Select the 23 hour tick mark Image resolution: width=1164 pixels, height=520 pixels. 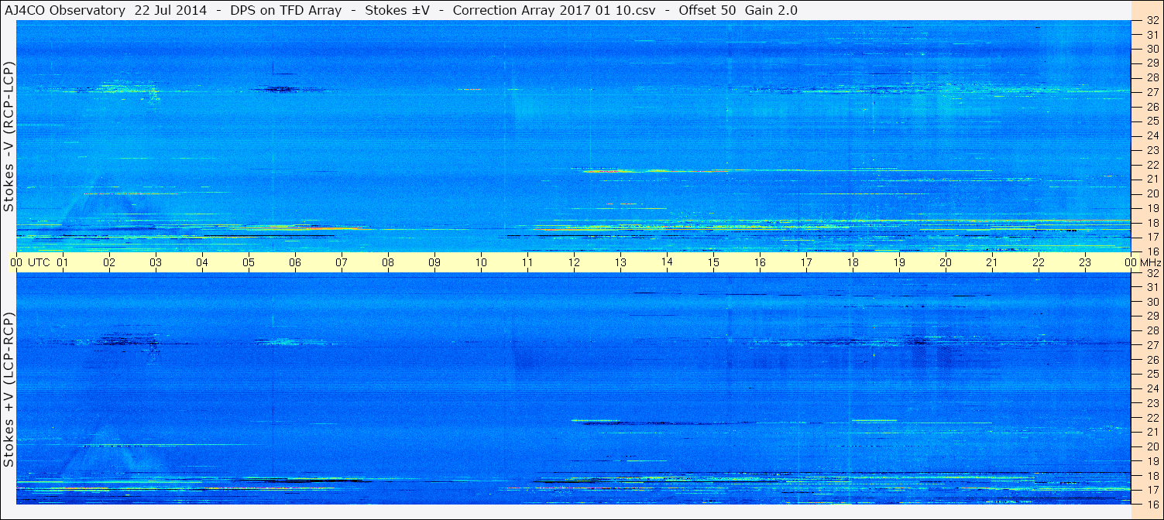tap(1084, 262)
